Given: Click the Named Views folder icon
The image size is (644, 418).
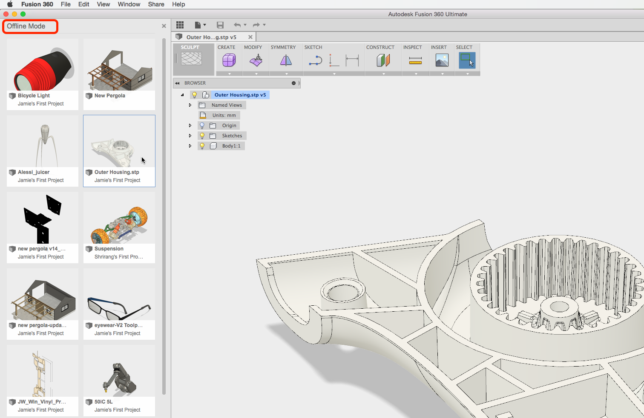Looking at the screenshot, I should click(202, 105).
